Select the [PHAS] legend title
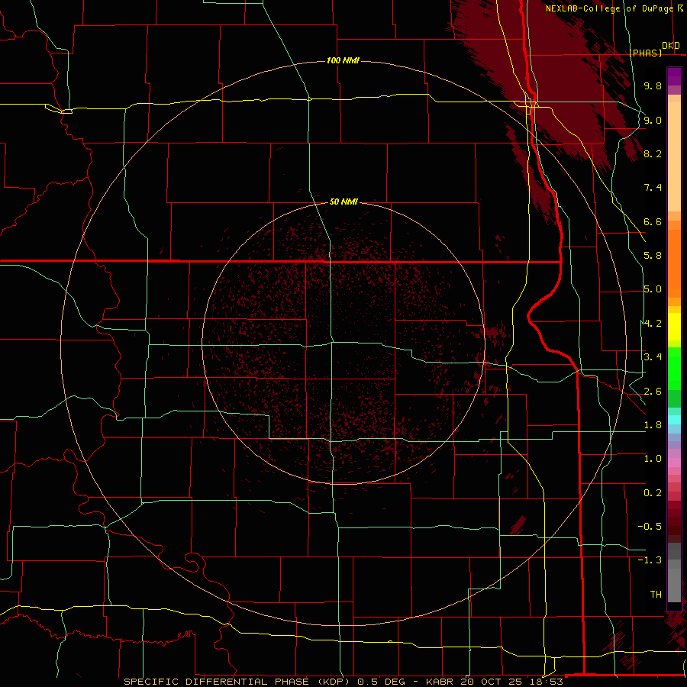Screen dimensions: 687x687 pos(646,53)
